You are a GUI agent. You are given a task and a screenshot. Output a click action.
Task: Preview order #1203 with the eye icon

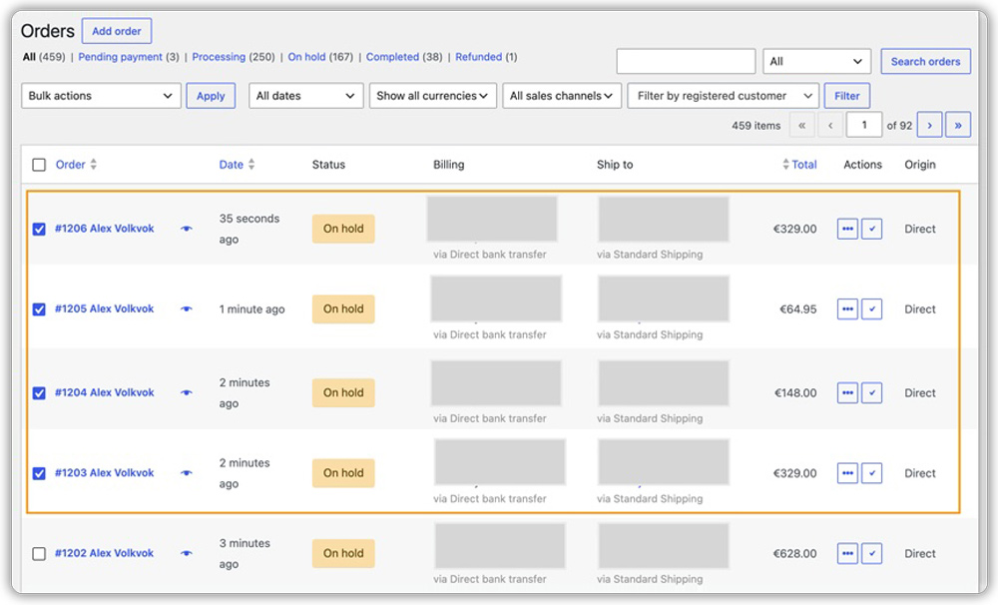(x=186, y=473)
